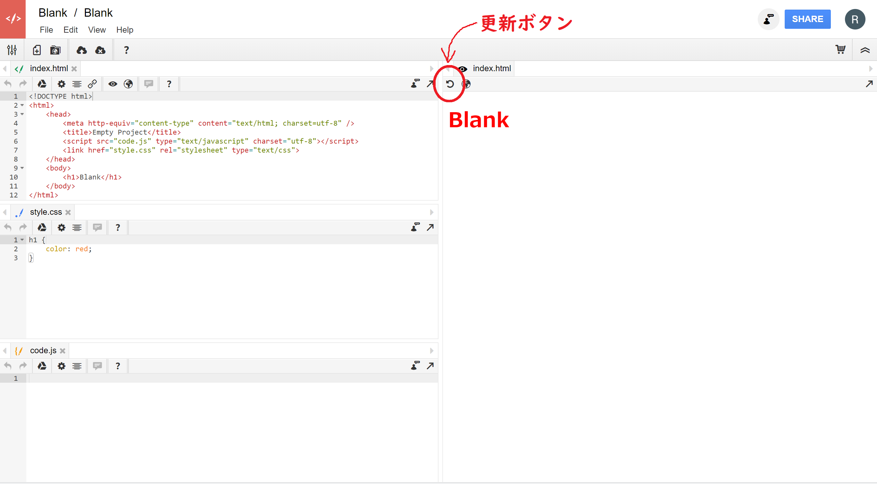This screenshot has width=877, height=484.
Task: Click the globe icon in index.html toolbar
Action: coord(128,84)
